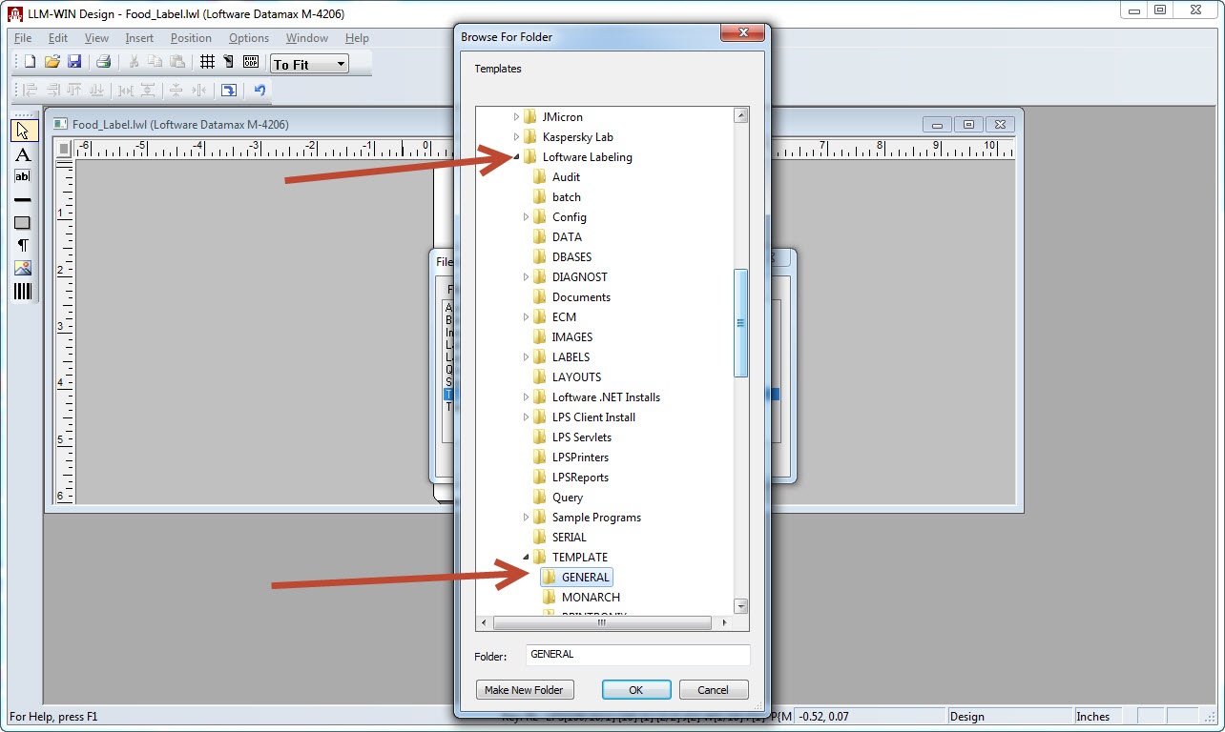Click the vertical scrollbar thumb in folder tree

[x=740, y=323]
